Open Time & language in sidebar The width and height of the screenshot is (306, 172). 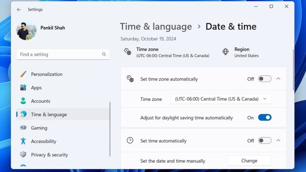point(49,115)
